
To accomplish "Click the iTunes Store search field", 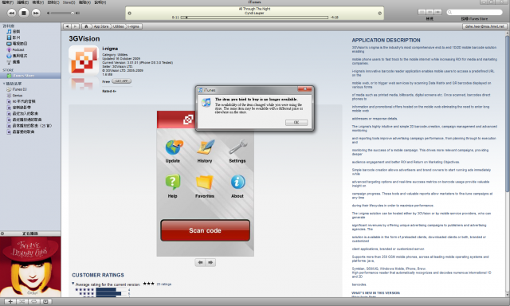I will pos(475,13).
